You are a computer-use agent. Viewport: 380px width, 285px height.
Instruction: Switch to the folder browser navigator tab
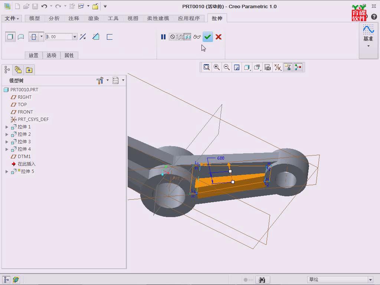[18, 70]
